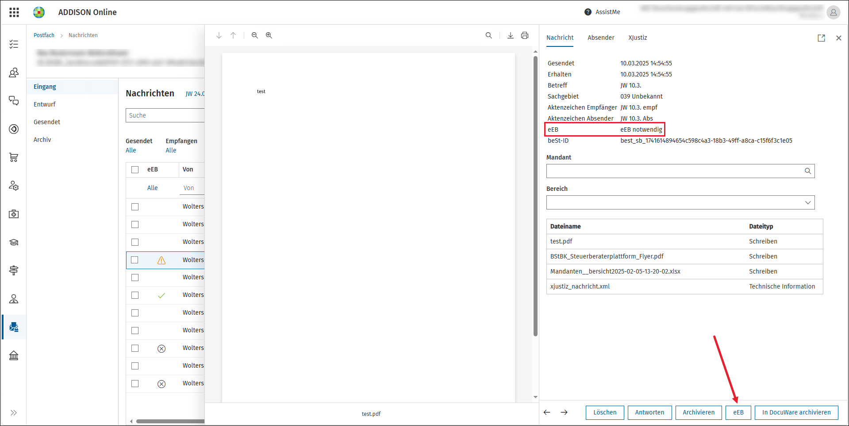Open the app launcher grid icon
The height and width of the screenshot is (426, 849).
14,12
